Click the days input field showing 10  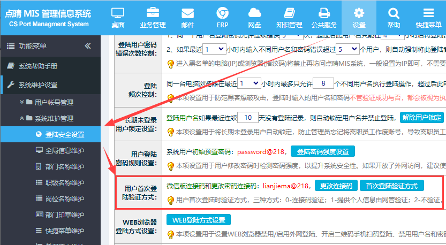point(247,118)
